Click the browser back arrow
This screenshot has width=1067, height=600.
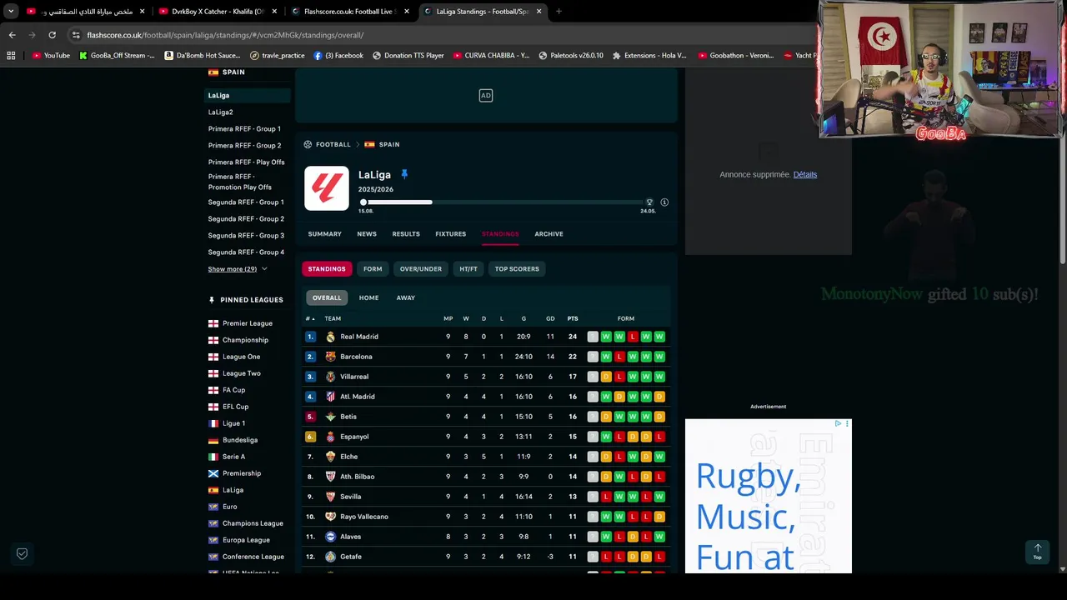[x=12, y=35]
